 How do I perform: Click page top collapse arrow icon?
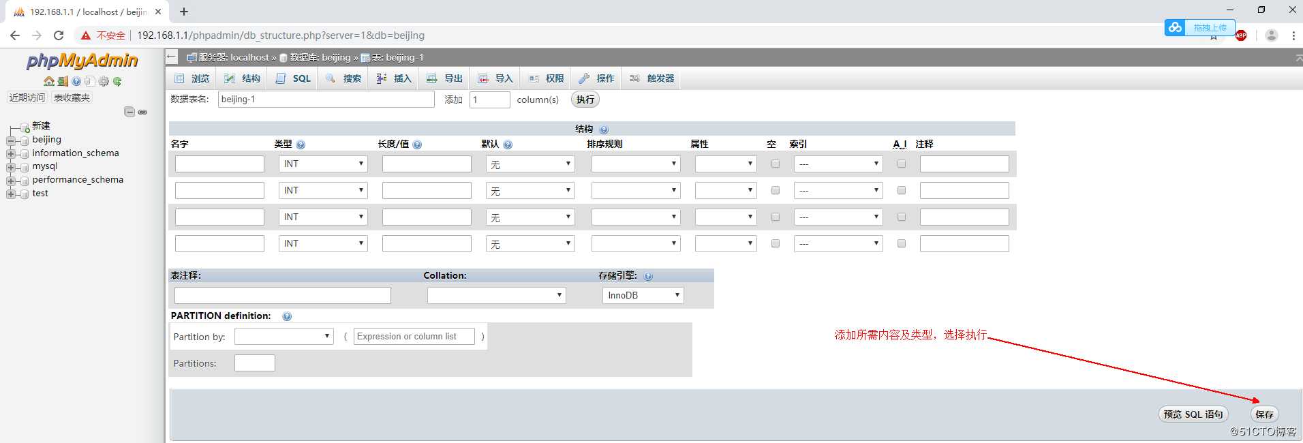point(1298,59)
